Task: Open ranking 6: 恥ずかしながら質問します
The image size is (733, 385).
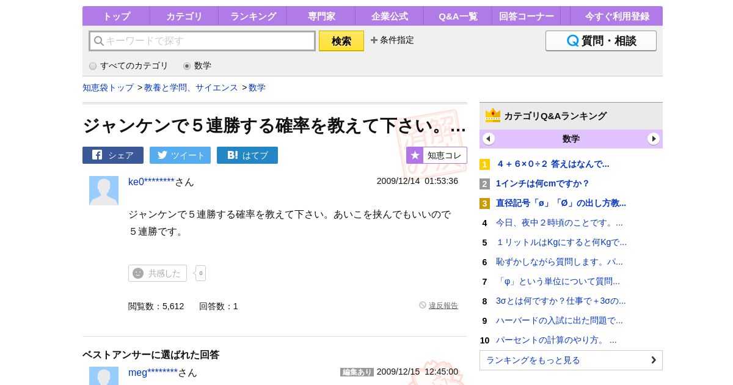Action: pyautogui.click(x=560, y=262)
